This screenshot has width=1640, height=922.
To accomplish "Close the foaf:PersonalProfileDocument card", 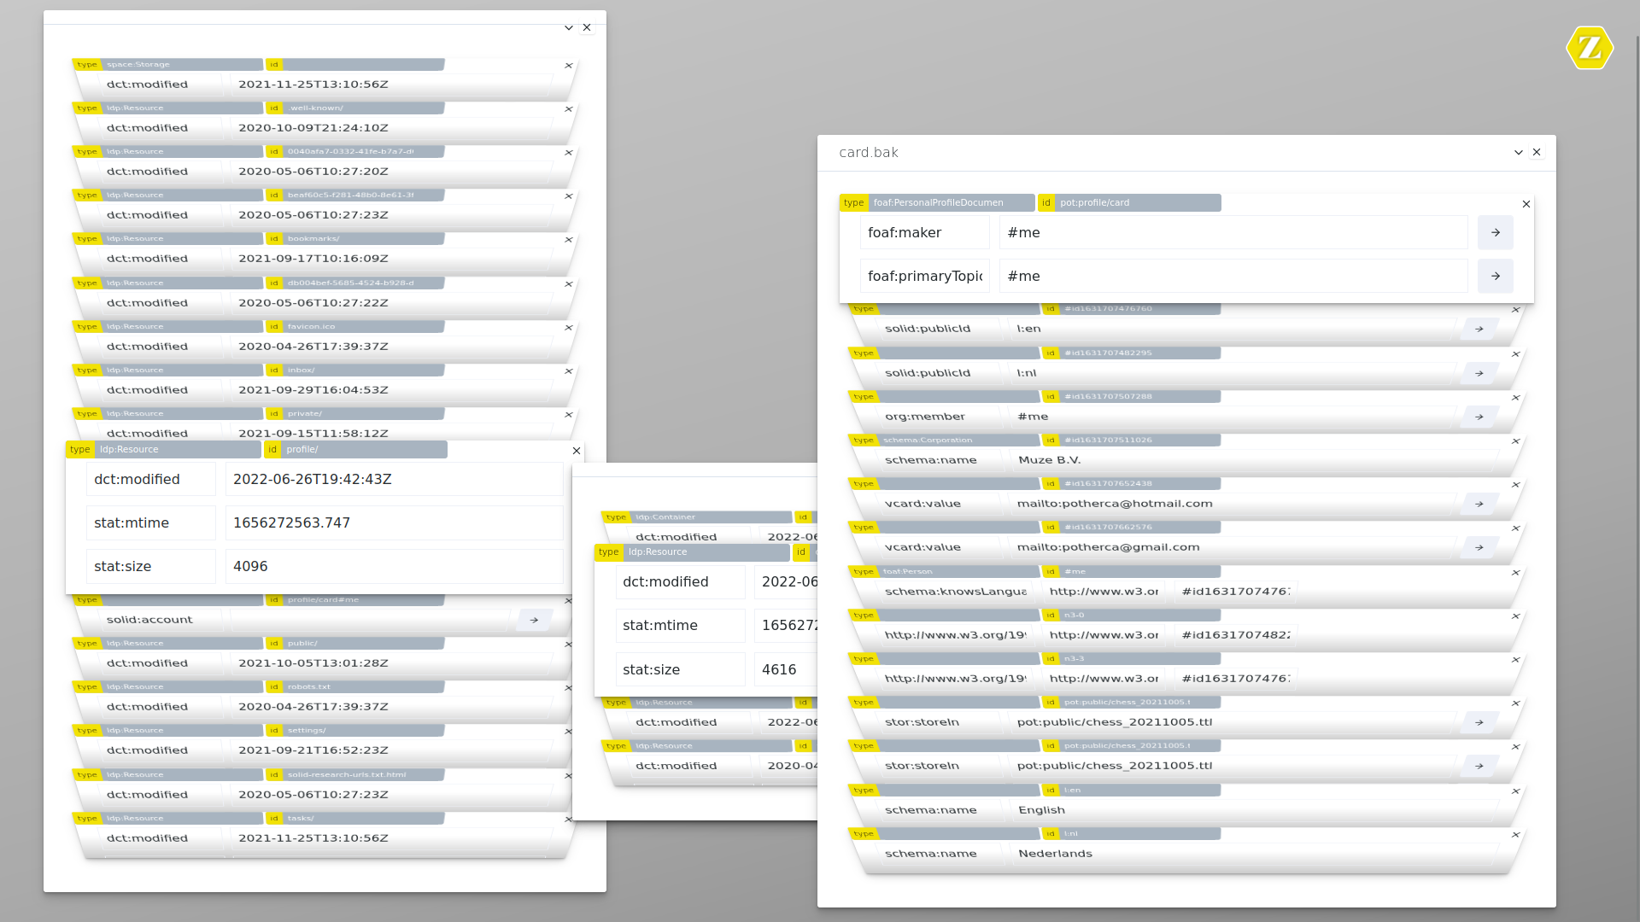I will click(x=1526, y=204).
